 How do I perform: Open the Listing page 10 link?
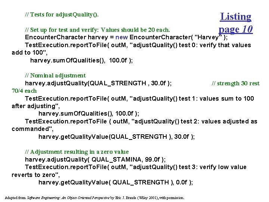[x=235, y=23]
